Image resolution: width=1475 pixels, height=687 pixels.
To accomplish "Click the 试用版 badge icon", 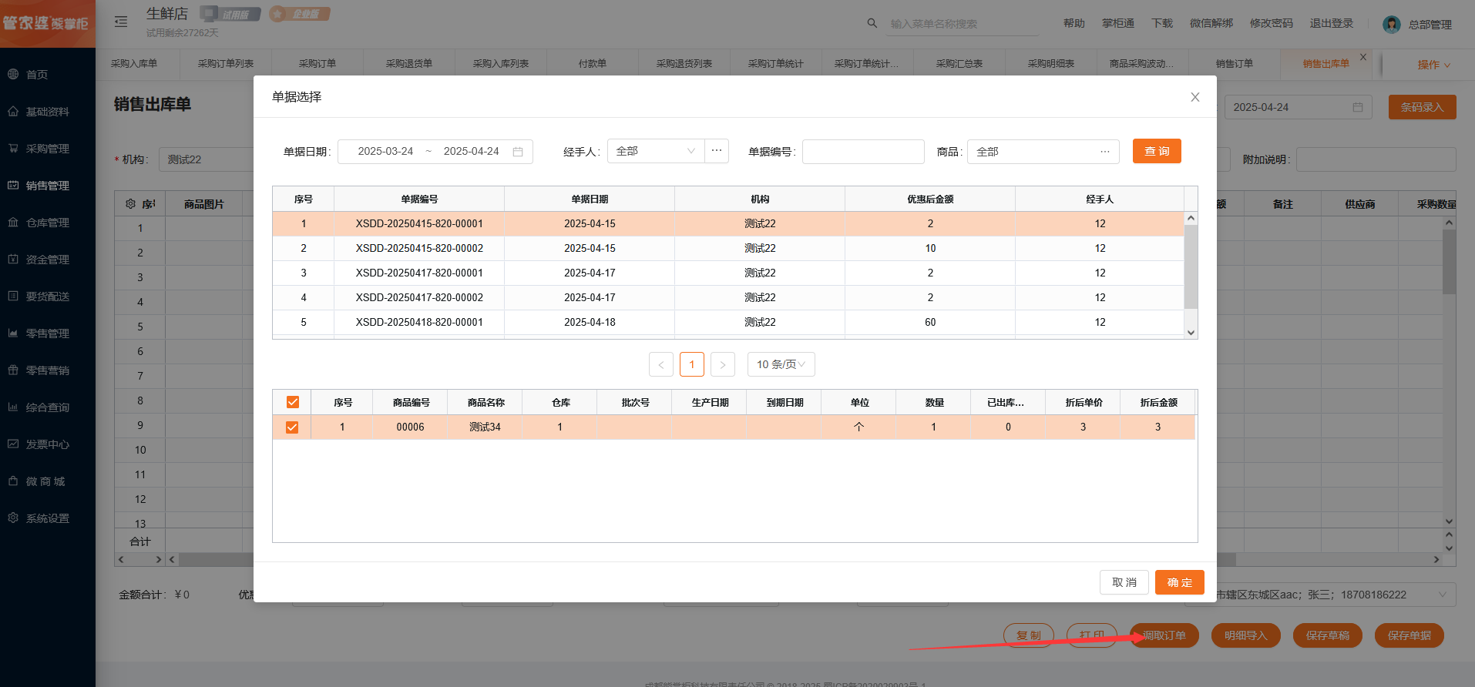I will (x=230, y=14).
